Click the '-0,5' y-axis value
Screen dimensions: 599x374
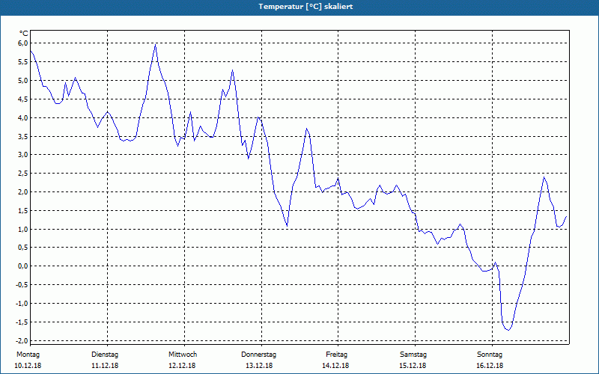pos(22,285)
